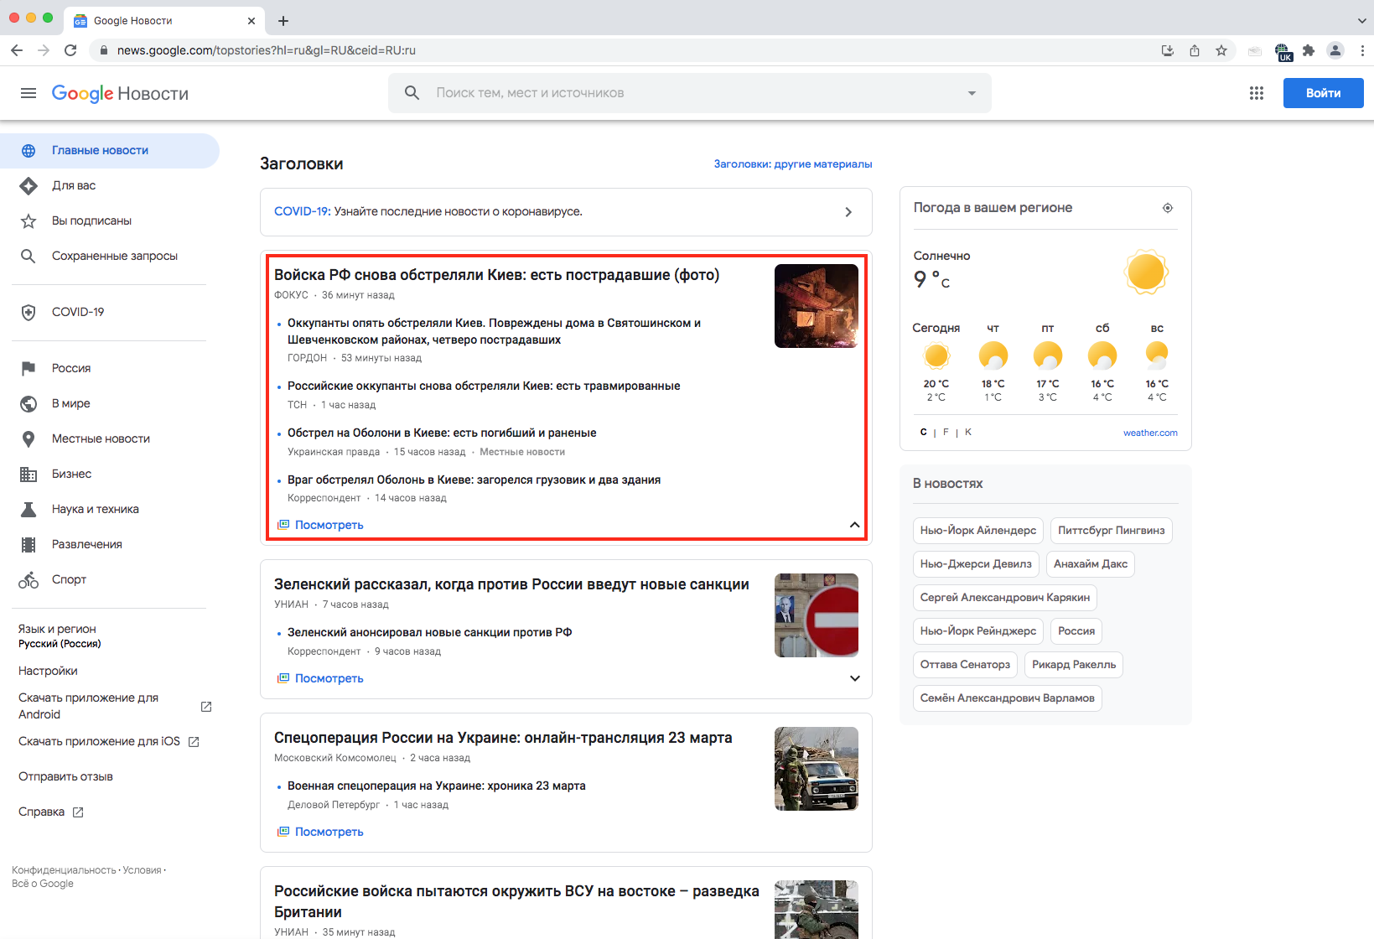
Task: Click Посмотреть under the Киев story
Action: (x=329, y=525)
